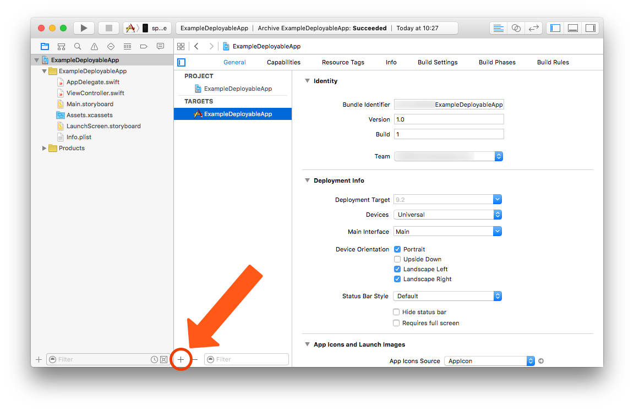Screen dimensions: 634x411
Task: Switch to the Info tab
Action: point(391,62)
